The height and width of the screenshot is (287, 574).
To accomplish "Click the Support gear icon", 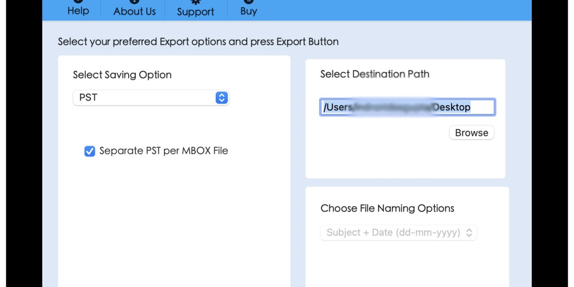I will point(196,2).
